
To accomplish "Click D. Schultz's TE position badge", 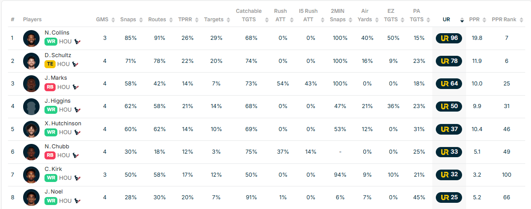I will click(x=50, y=64).
